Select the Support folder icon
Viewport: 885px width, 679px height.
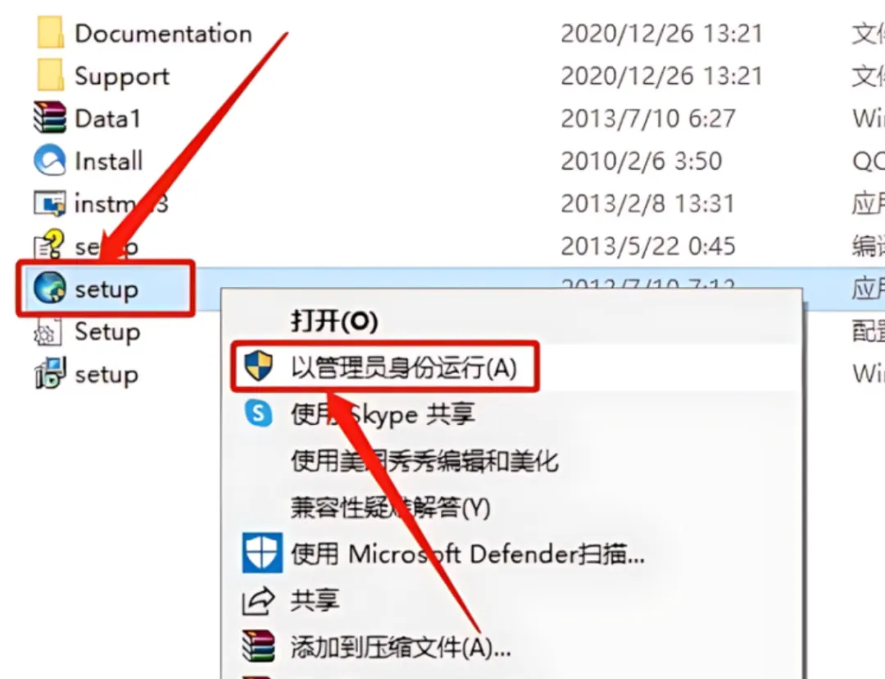pos(50,75)
